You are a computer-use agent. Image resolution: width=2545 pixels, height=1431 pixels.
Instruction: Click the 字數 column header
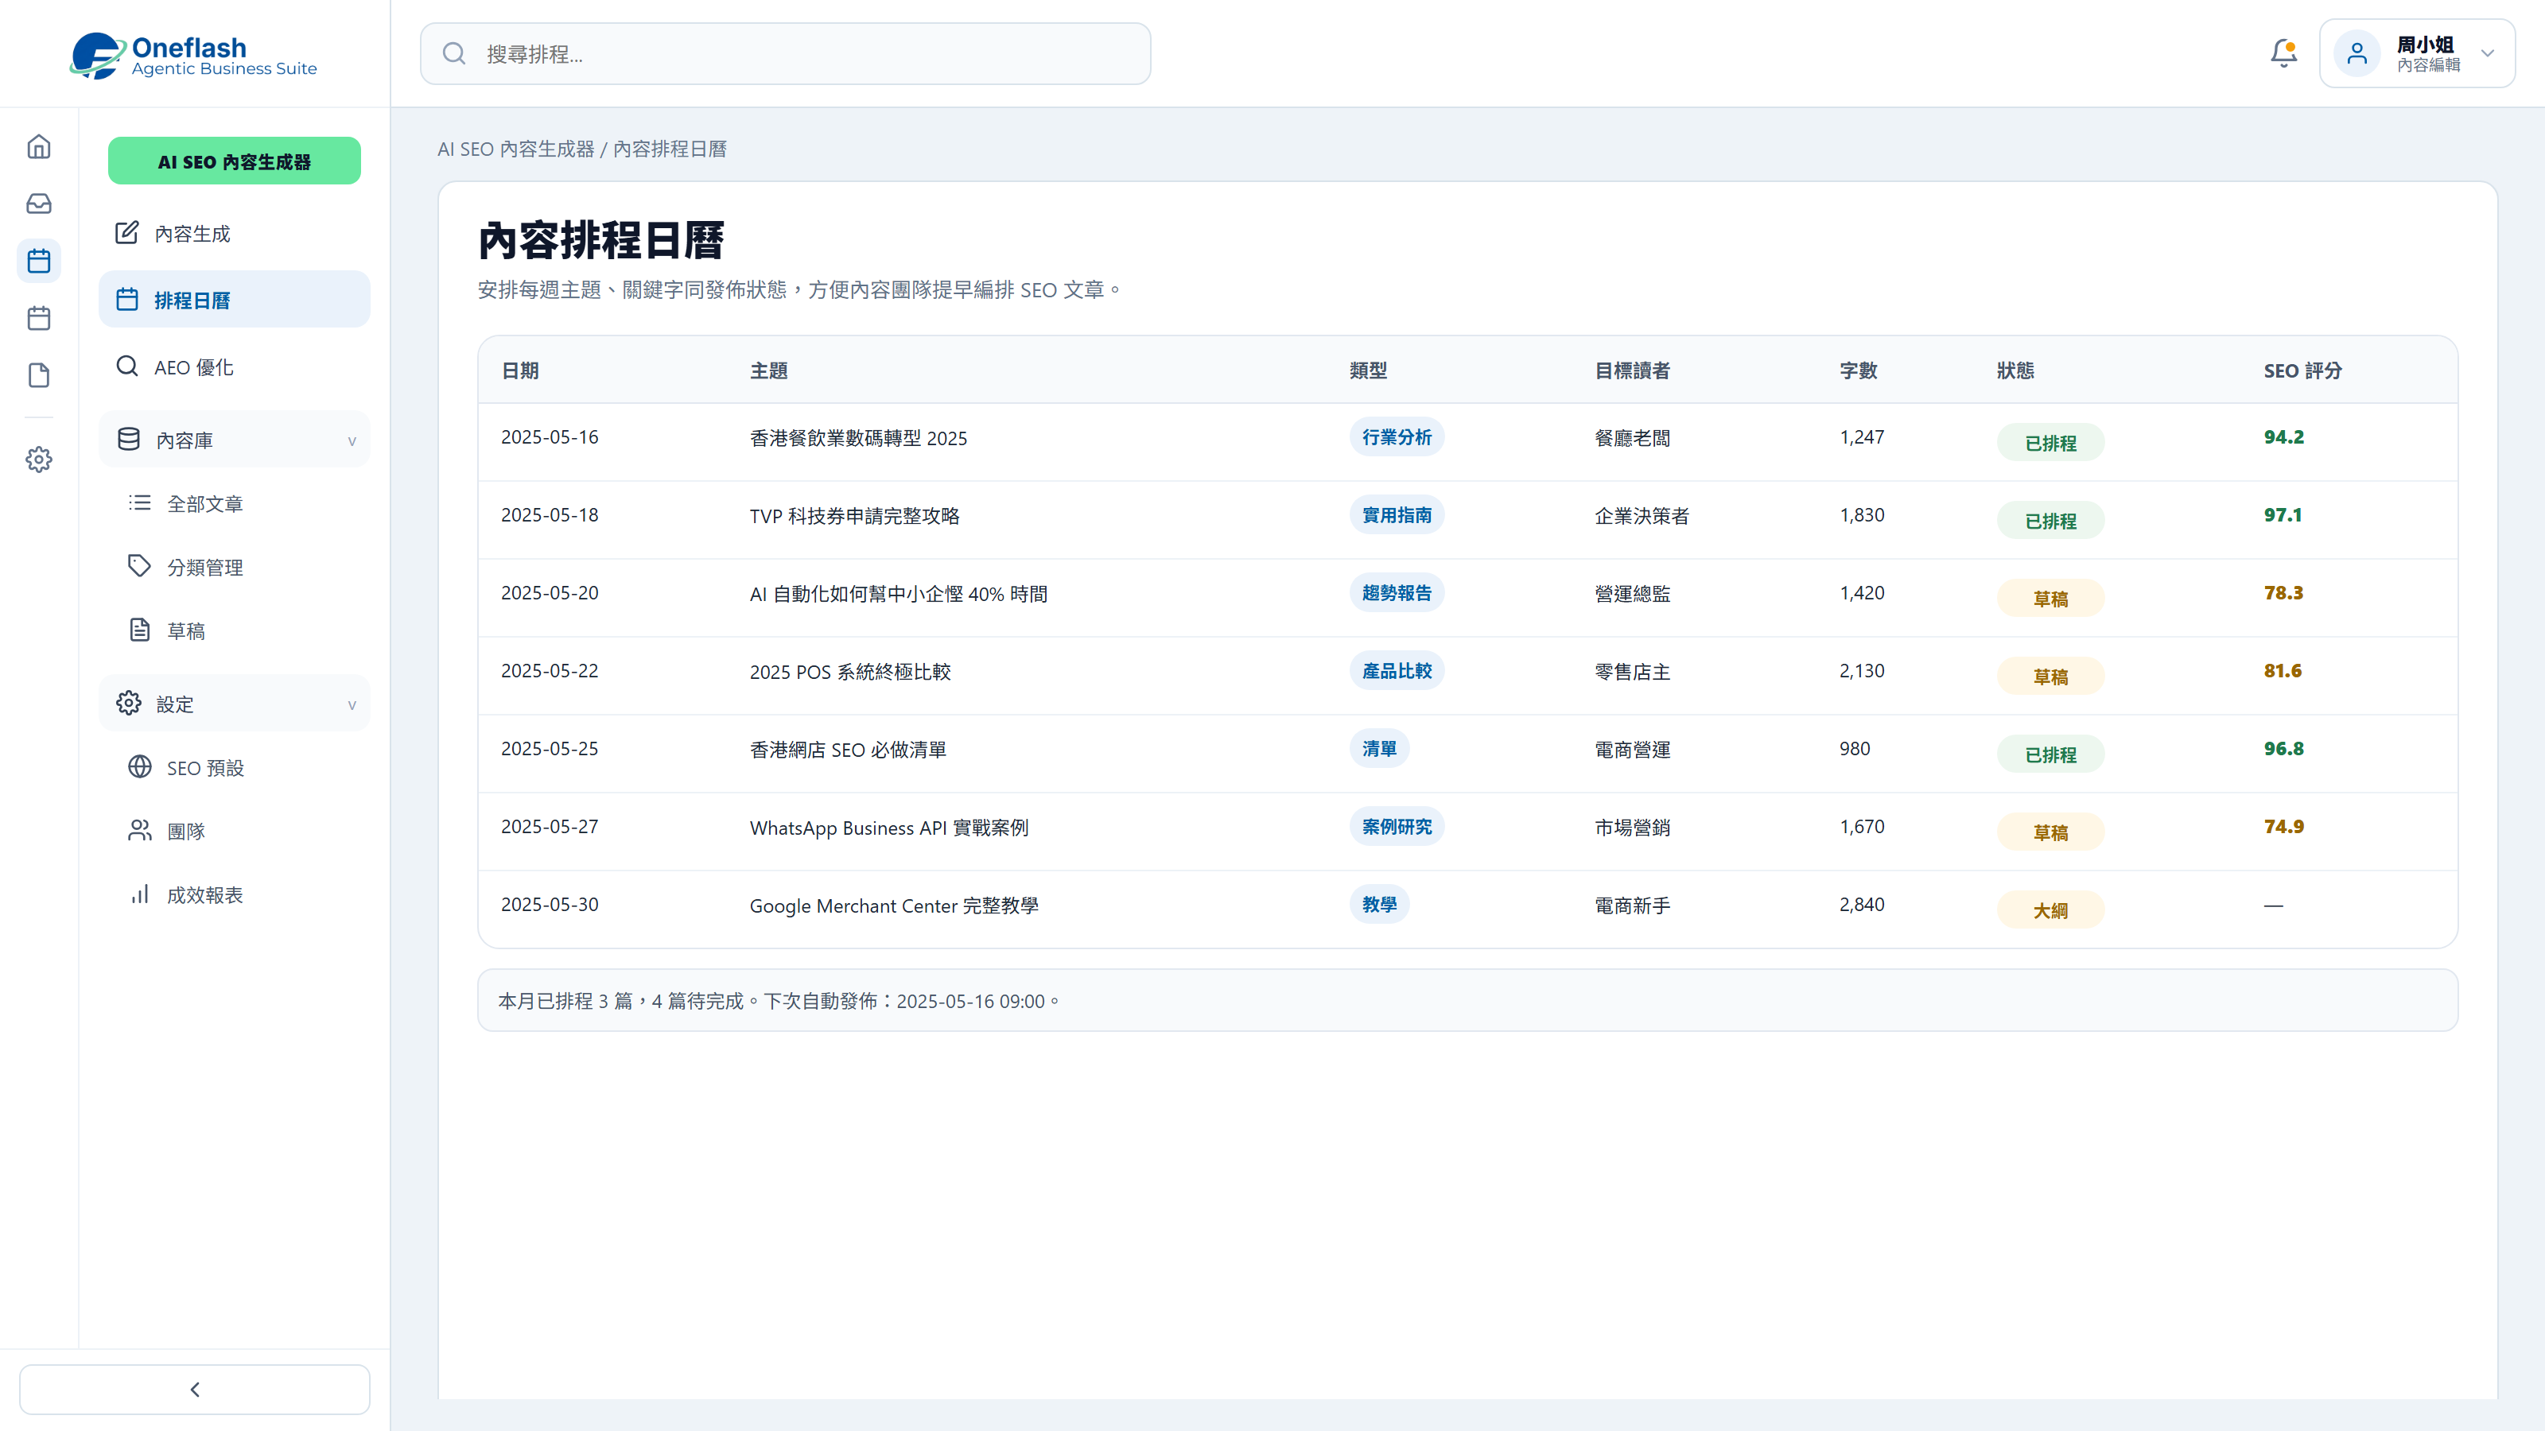[1859, 370]
